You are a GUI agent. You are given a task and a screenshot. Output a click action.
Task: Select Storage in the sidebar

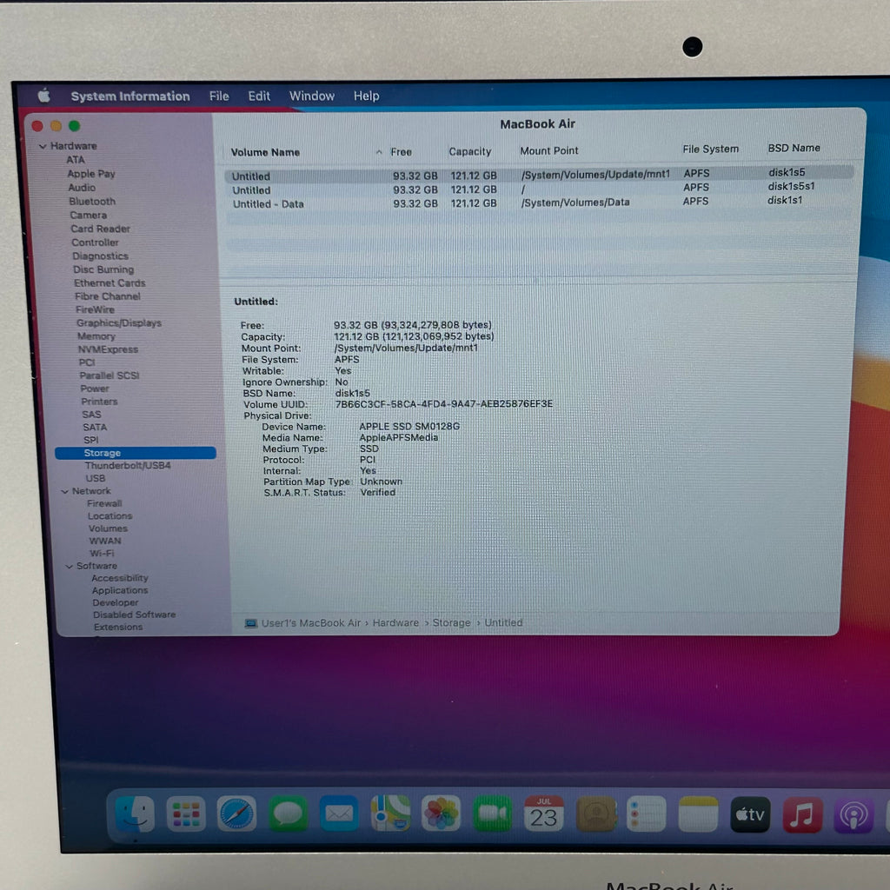(x=136, y=453)
